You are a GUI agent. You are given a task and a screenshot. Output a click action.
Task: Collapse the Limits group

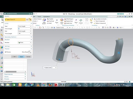31,23
